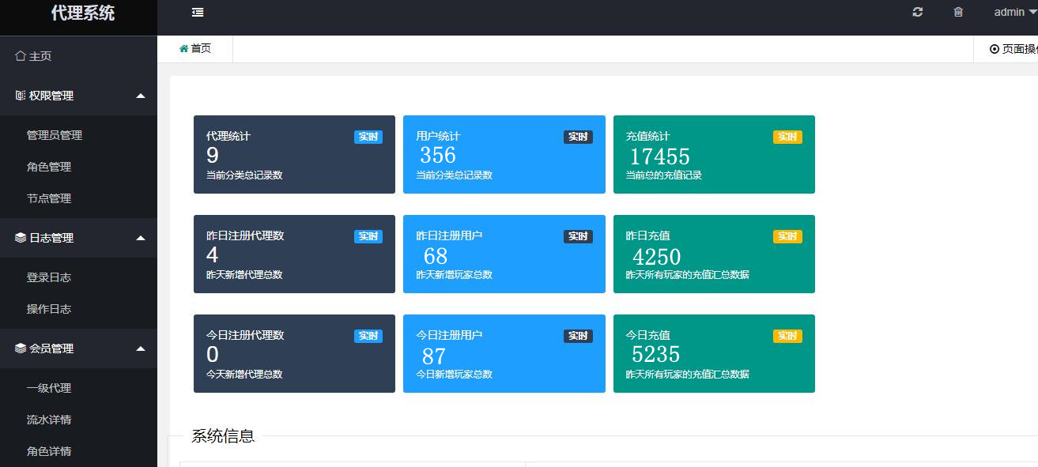
Task: Click the trash clear-cache icon
Action: pos(958,12)
